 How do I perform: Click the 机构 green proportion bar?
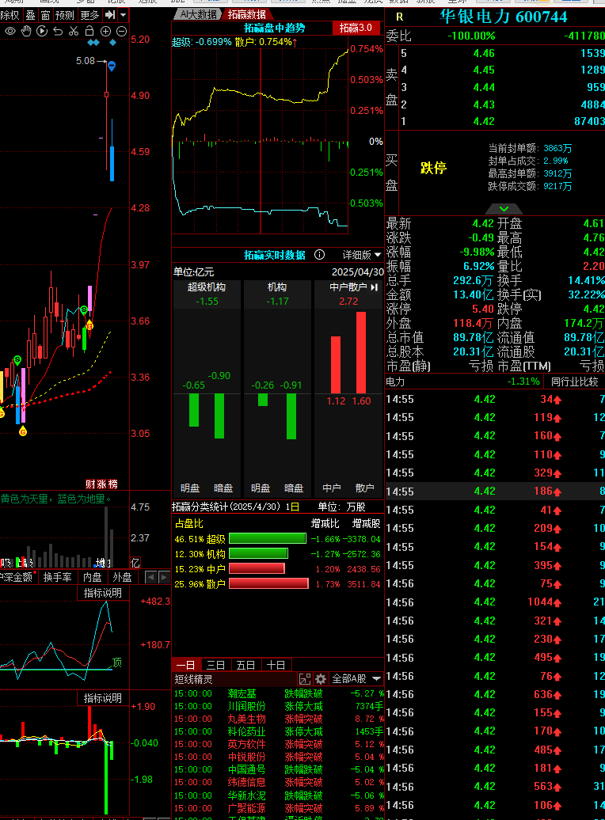(258, 553)
